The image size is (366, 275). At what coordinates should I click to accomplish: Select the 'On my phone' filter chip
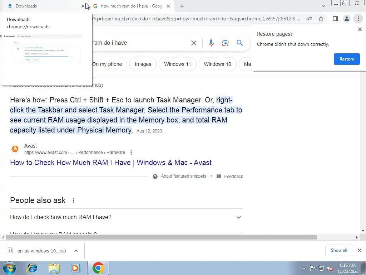click(x=107, y=64)
